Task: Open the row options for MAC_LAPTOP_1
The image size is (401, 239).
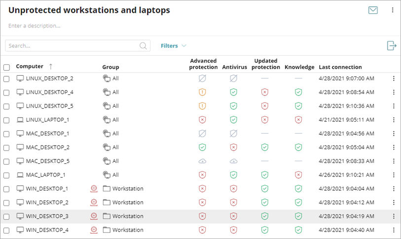Action: tap(393, 175)
